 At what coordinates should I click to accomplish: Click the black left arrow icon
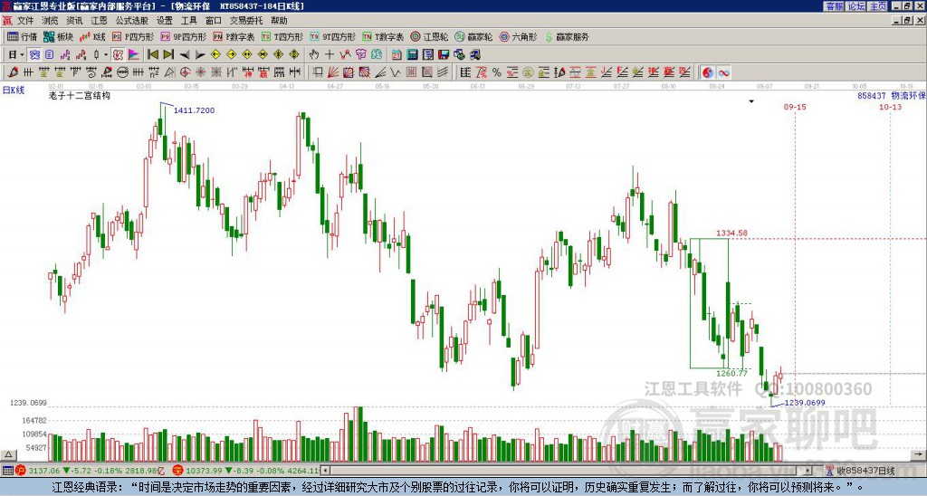pyautogui.click(x=185, y=55)
